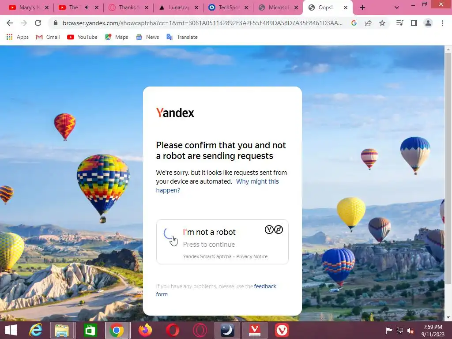Open a new tab
Screen dimensions: 452x339
pyautogui.click(x=362, y=8)
